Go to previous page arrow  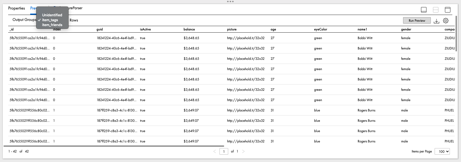(x=215, y=151)
